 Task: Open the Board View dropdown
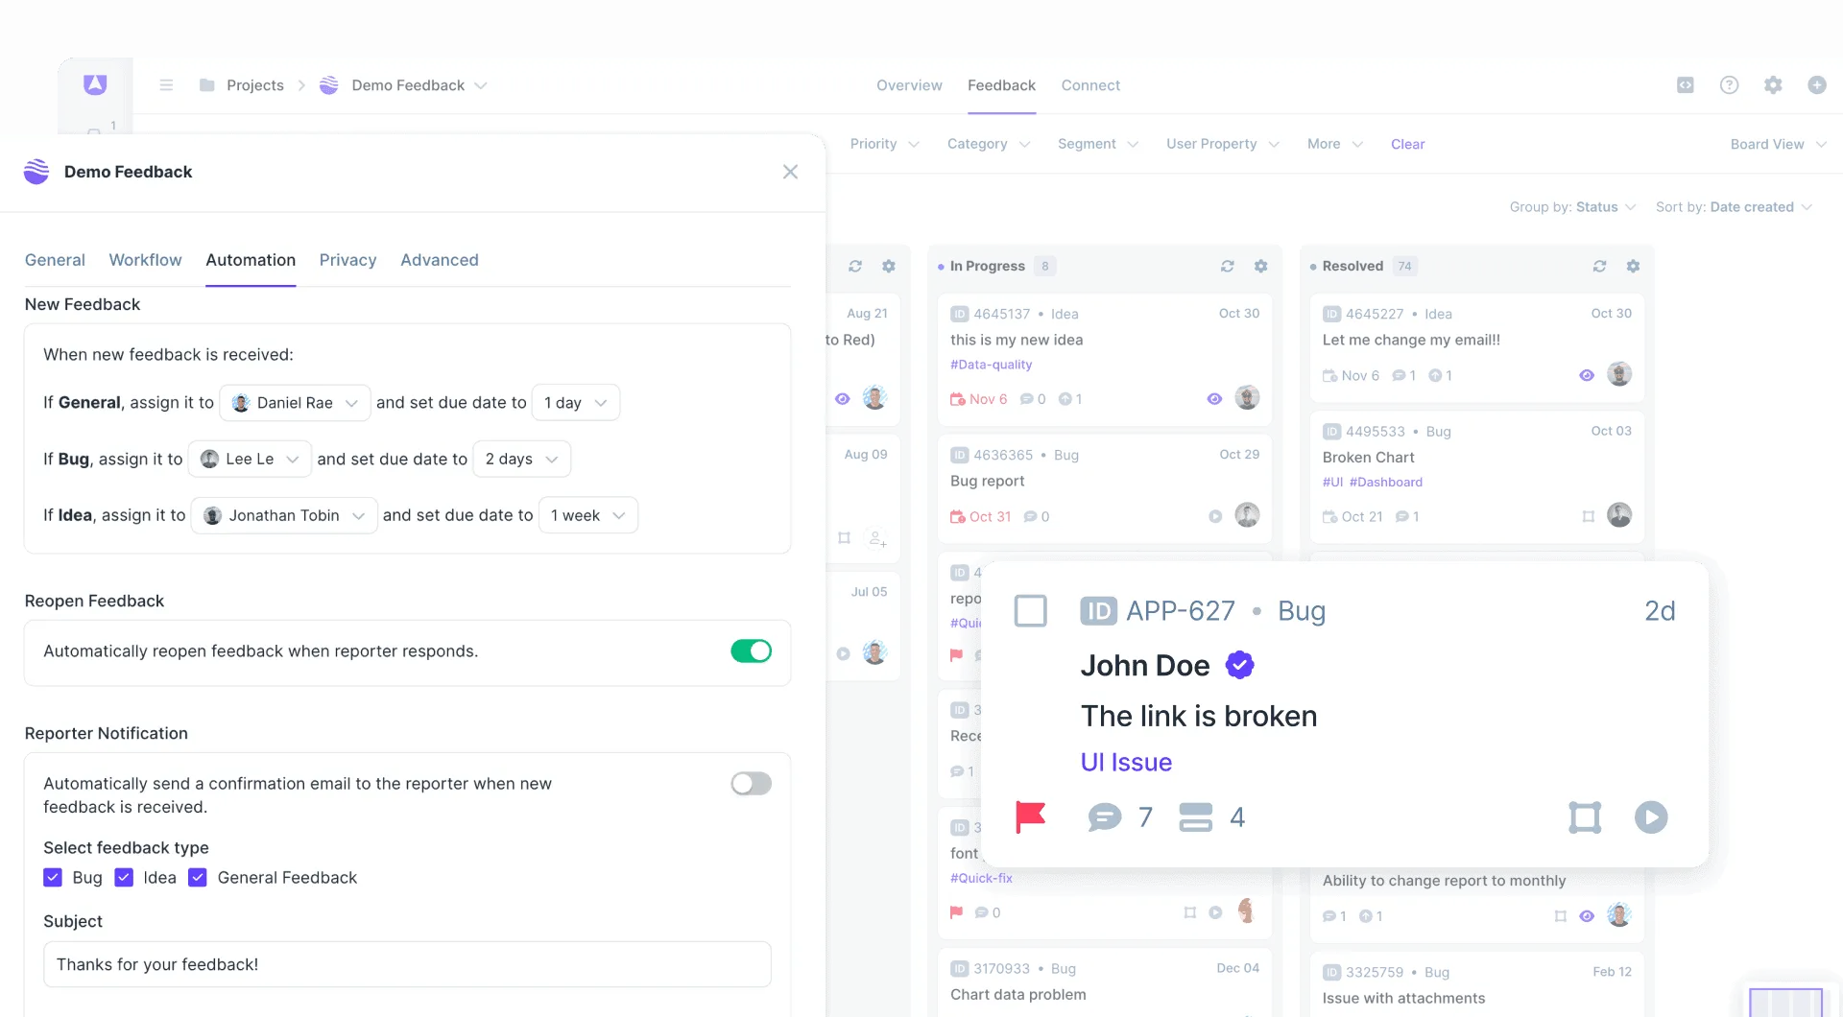point(1777,144)
